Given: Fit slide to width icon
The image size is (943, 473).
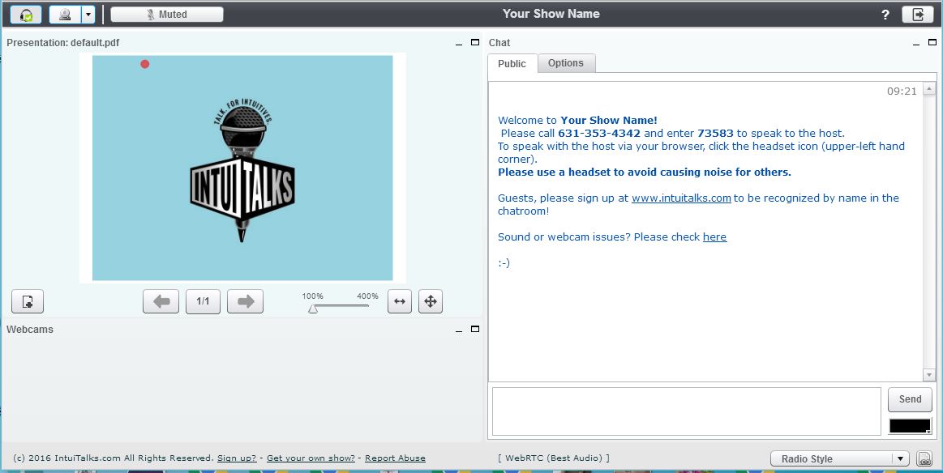Looking at the screenshot, I should [x=400, y=302].
